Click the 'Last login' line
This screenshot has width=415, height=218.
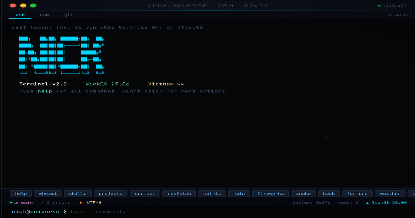click(x=108, y=27)
